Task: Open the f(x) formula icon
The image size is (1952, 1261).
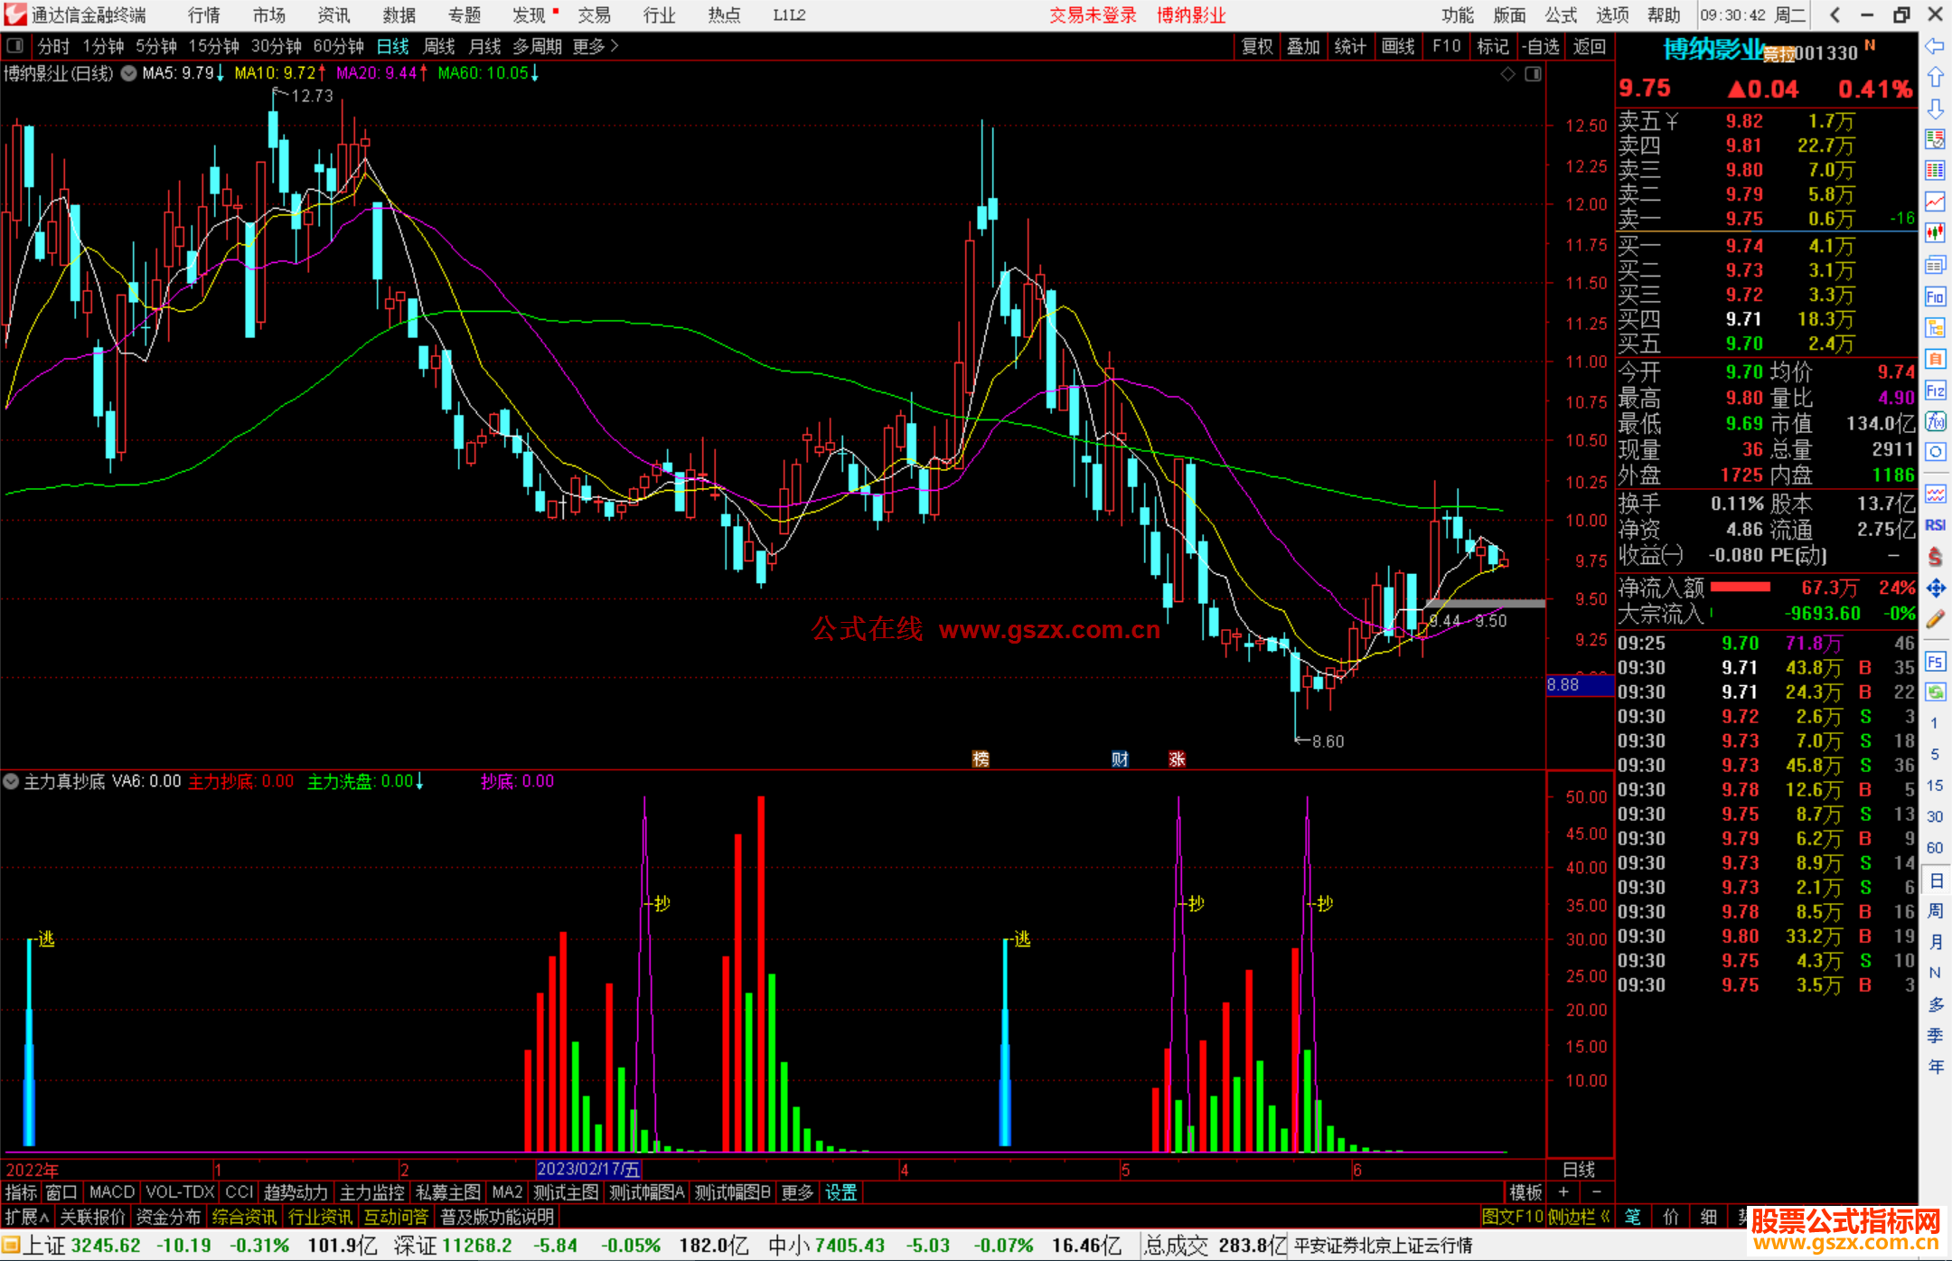Action: [1935, 421]
